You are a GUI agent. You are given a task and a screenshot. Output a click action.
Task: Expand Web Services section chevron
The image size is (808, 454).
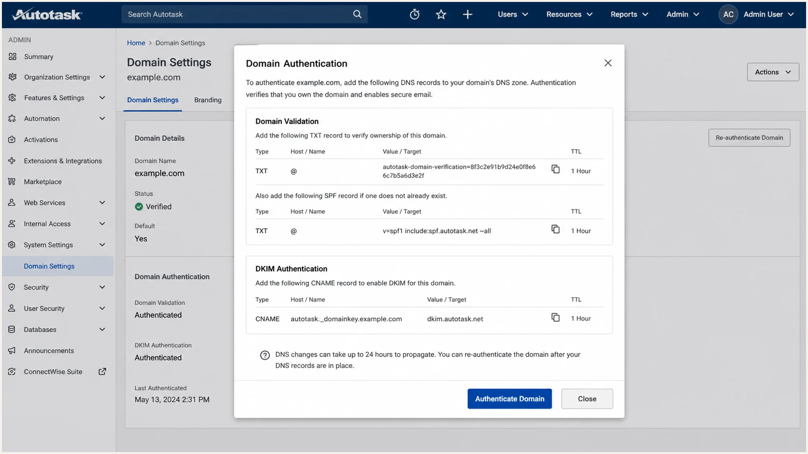click(x=102, y=203)
